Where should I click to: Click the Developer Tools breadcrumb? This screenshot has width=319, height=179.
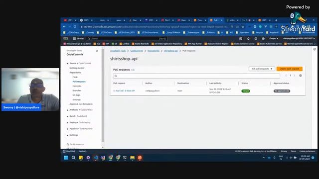click(x=118, y=51)
